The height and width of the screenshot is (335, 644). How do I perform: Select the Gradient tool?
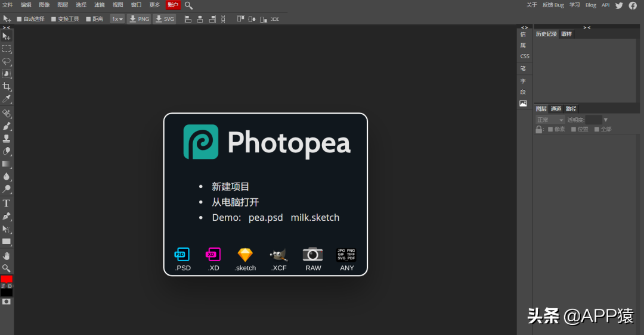7,164
